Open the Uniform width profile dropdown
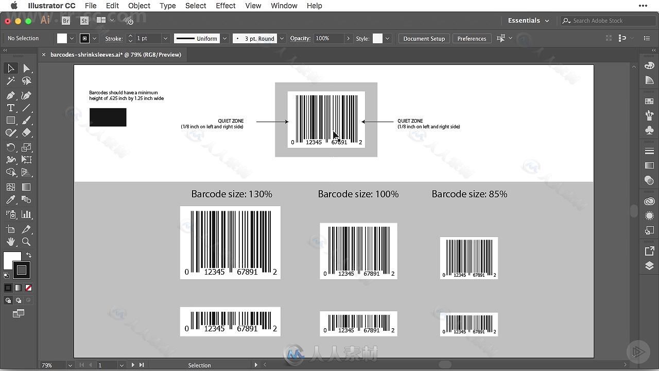 click(224, 39)
